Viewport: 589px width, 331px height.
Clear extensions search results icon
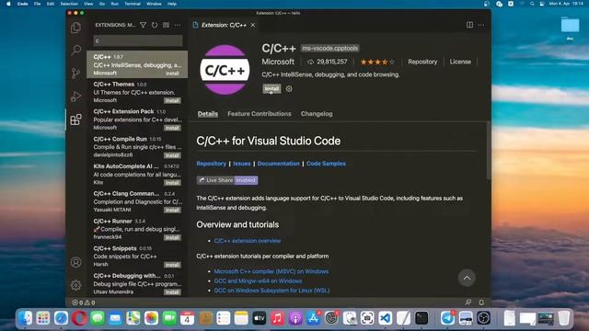(166, 25)
